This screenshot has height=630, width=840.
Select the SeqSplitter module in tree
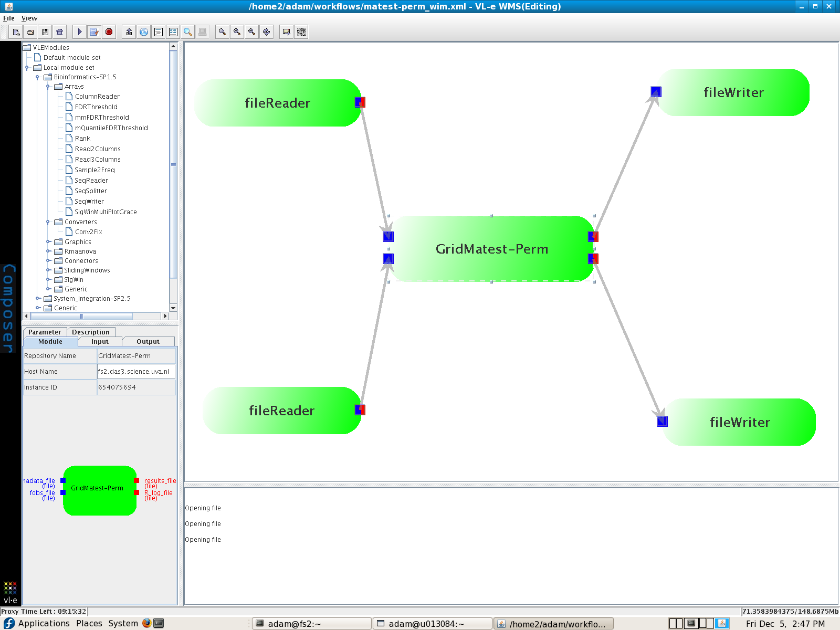pyautogui.click(x=90, y=191)
